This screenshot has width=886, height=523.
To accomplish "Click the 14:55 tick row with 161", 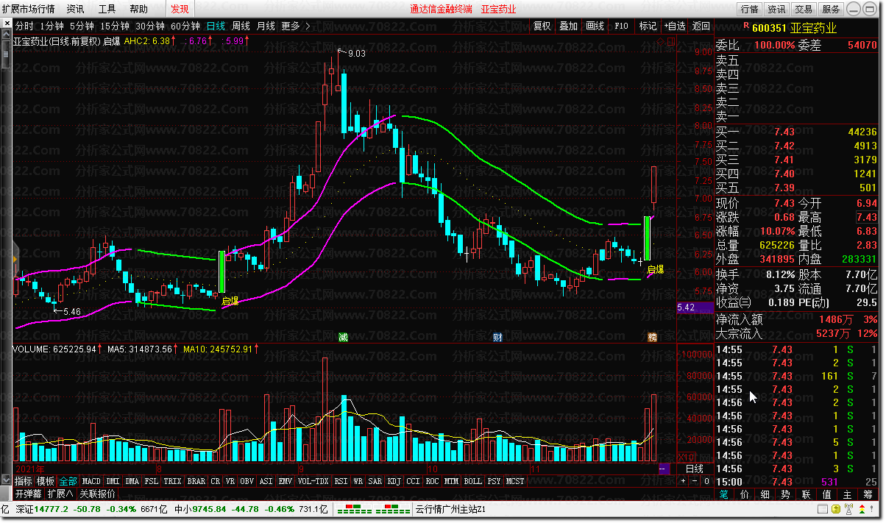I will (x=797, y=376).
